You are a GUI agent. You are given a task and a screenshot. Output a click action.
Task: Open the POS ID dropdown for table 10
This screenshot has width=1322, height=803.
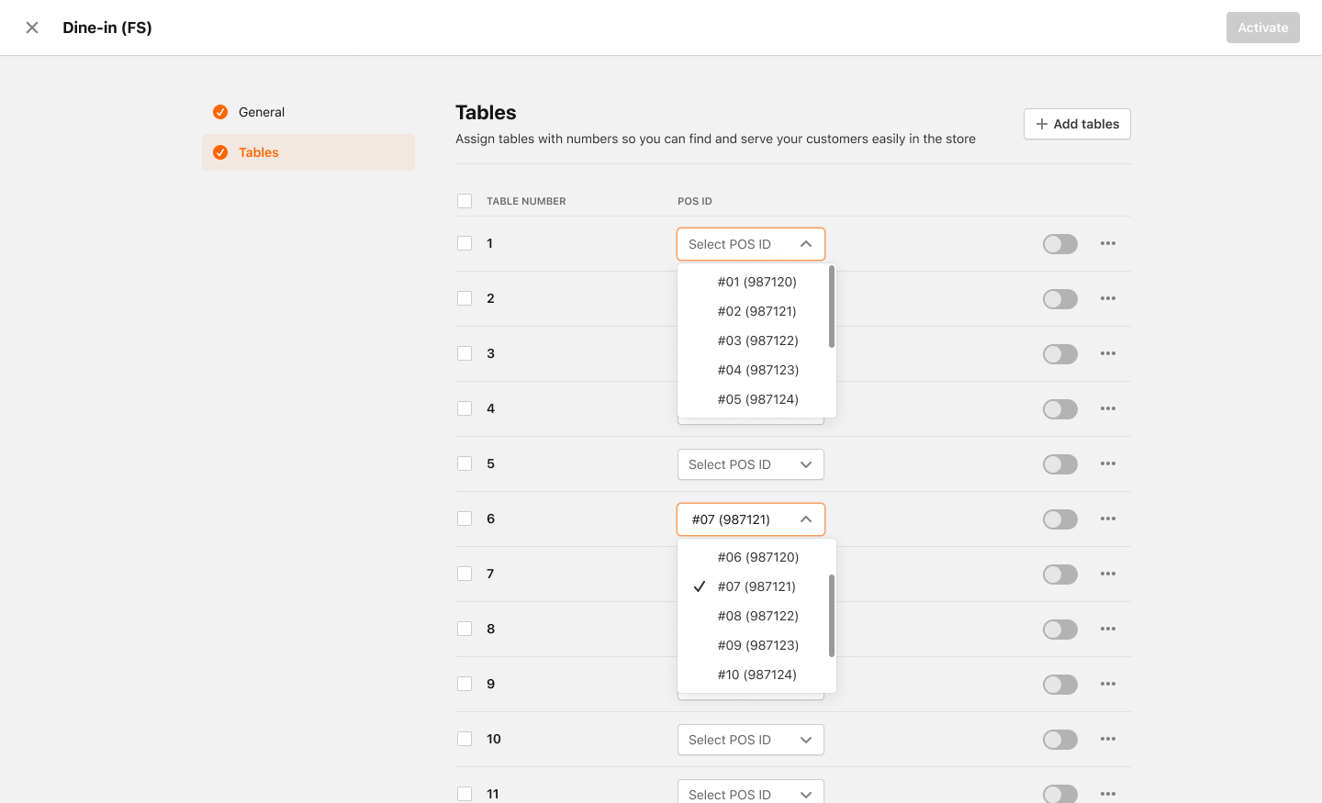coord(751,740)
